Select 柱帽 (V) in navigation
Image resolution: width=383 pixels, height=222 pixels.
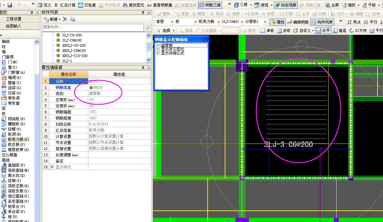(x=12, y=129)
